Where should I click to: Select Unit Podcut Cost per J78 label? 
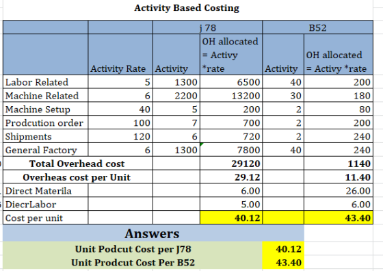click(x=133, y=249)
